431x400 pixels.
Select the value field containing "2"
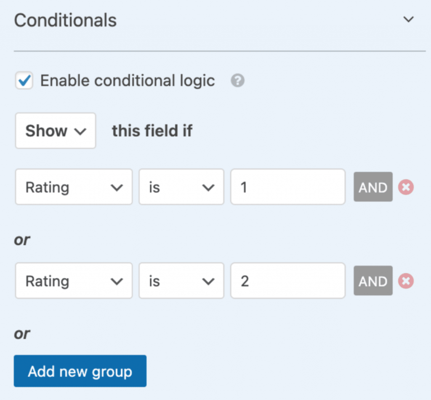coord(287,281)
